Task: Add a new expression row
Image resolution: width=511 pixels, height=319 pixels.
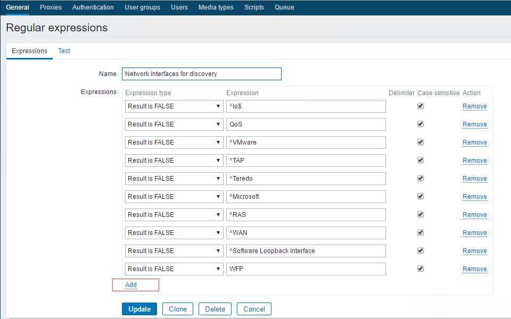Action: tap(131, 285)
